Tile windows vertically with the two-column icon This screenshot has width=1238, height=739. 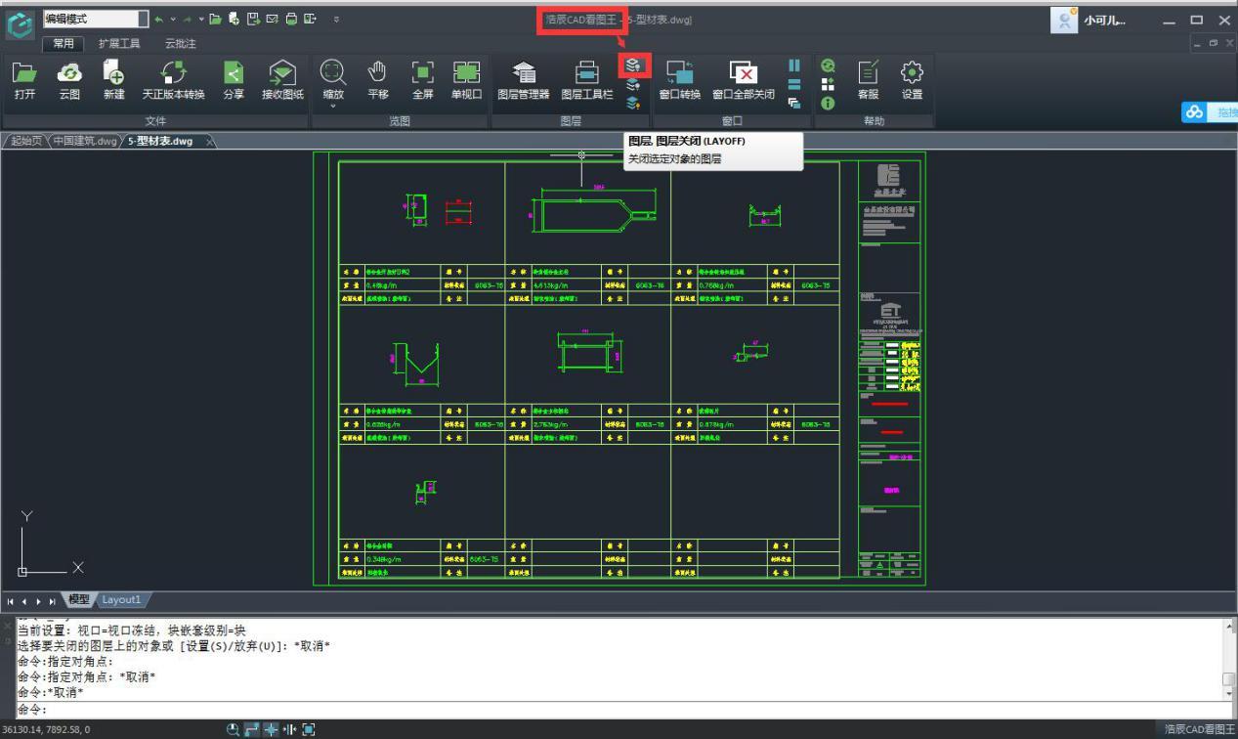coord(794,65)
